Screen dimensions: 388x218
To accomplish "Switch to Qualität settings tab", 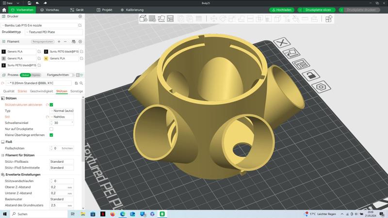I will [x=9, y=91].
